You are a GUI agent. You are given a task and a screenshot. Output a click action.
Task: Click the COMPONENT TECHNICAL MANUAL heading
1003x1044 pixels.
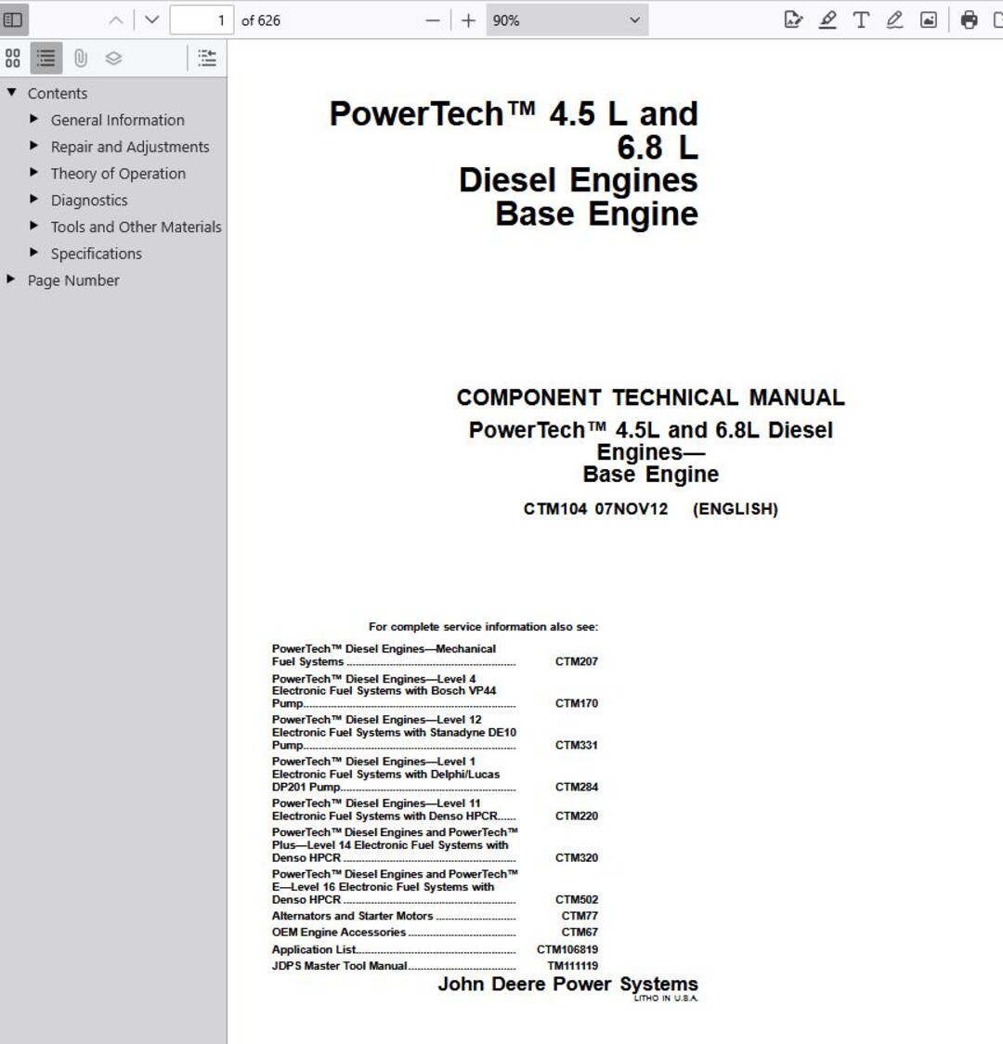point(650,398)
